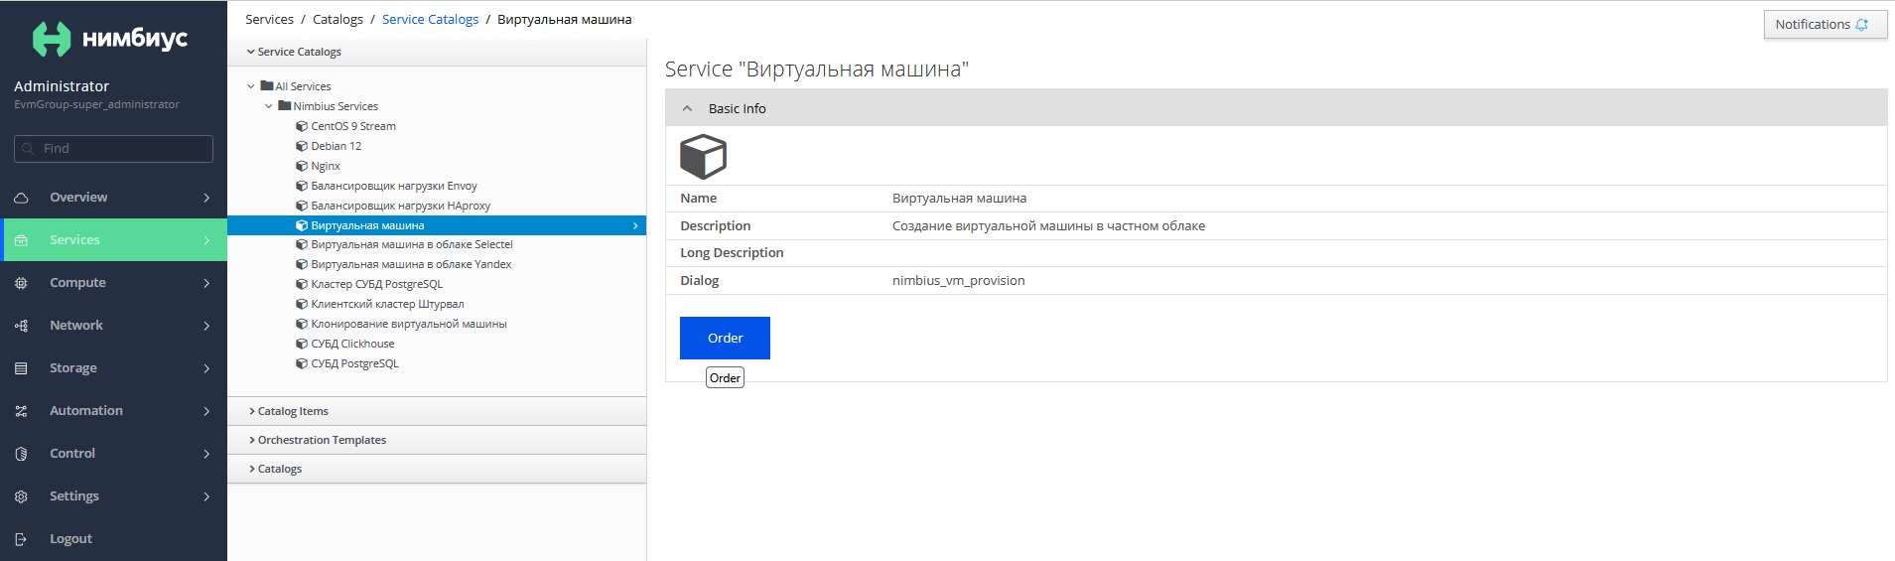Click cube icon of Клонирование виртуальной машины

pyautogui.click(x=302, y=324)
